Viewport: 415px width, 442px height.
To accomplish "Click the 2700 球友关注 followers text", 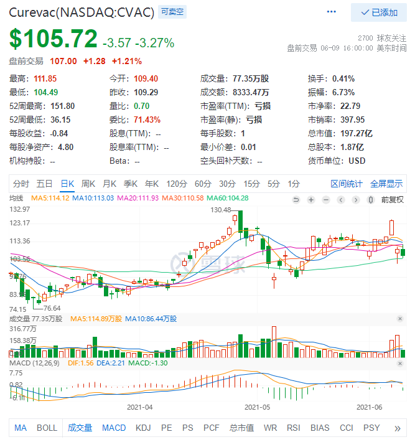I will [382, 38].
